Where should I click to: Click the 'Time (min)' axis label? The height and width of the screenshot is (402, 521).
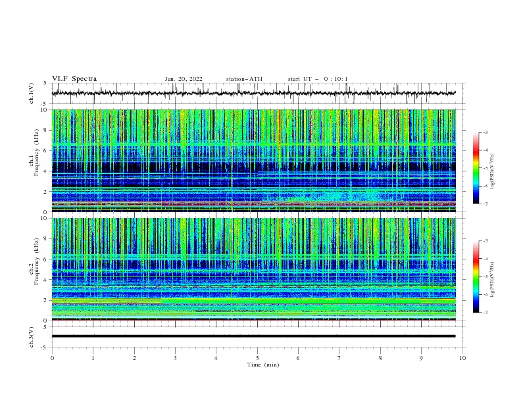pos(263,365)
